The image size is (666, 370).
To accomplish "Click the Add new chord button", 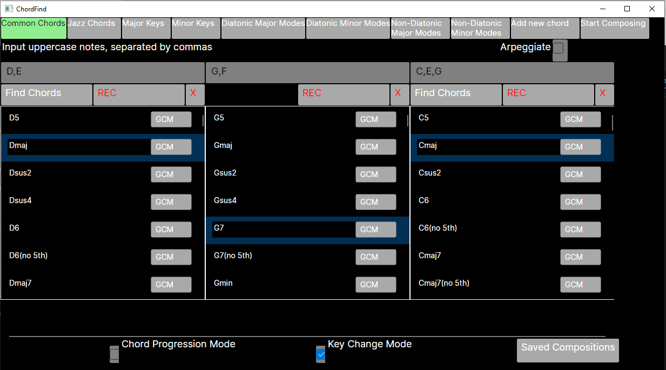I will [545, 28].
